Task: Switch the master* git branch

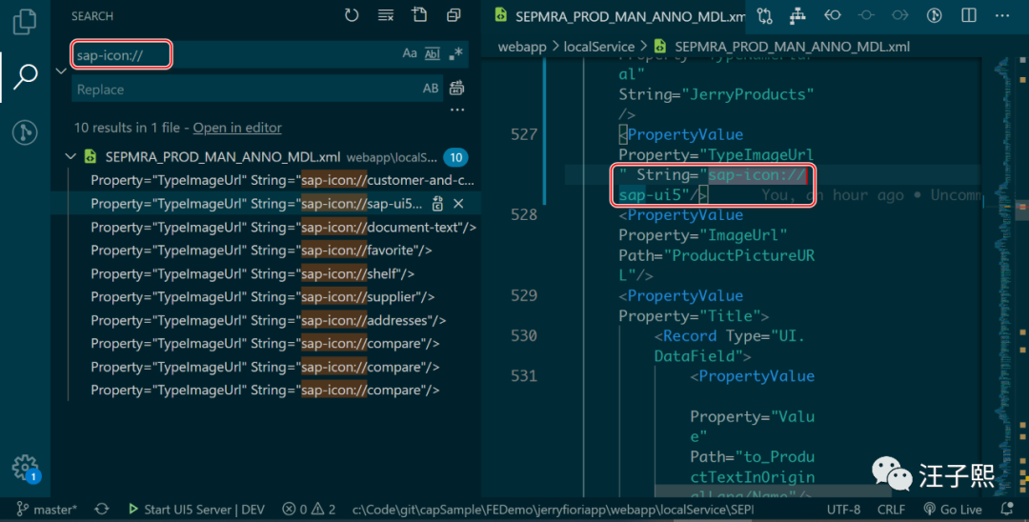Action: click(46, 510)
